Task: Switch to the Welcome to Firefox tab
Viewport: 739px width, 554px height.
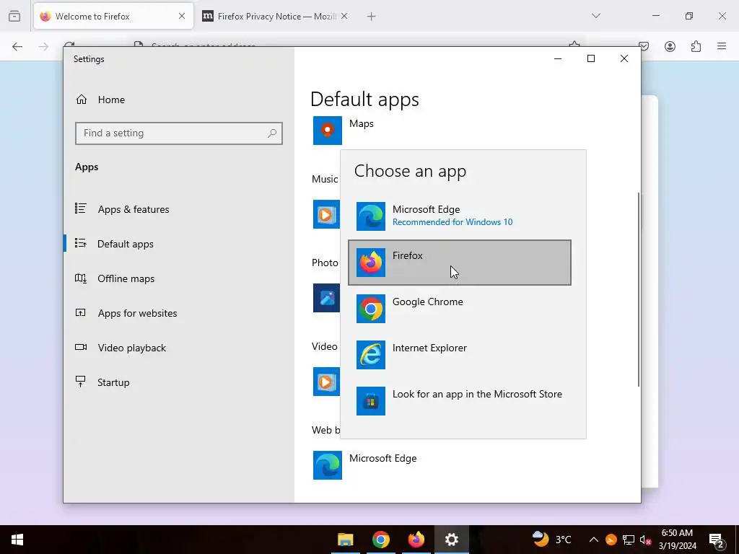Action: point(113,16)
